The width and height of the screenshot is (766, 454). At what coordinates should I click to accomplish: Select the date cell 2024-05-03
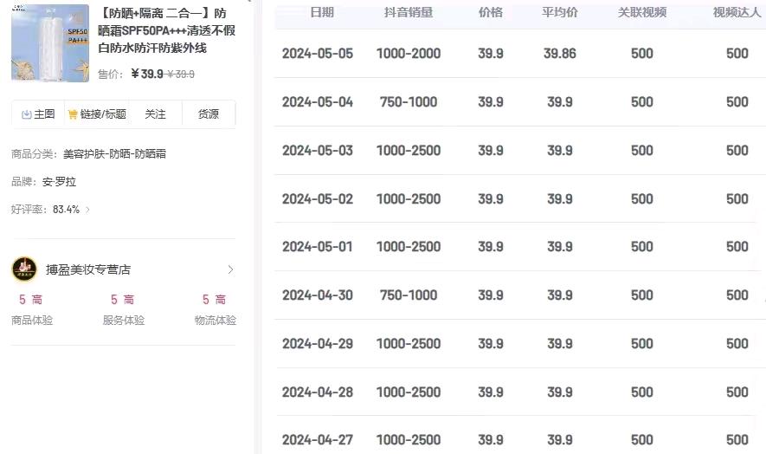coord(318,150)
